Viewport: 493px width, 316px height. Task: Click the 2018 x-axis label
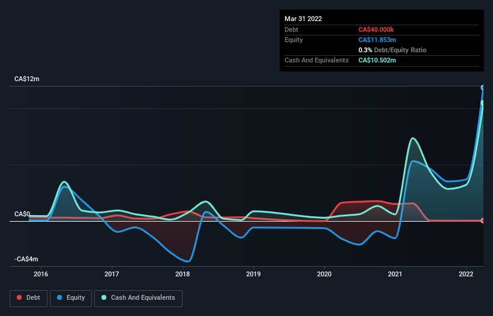tap(183, 274)
